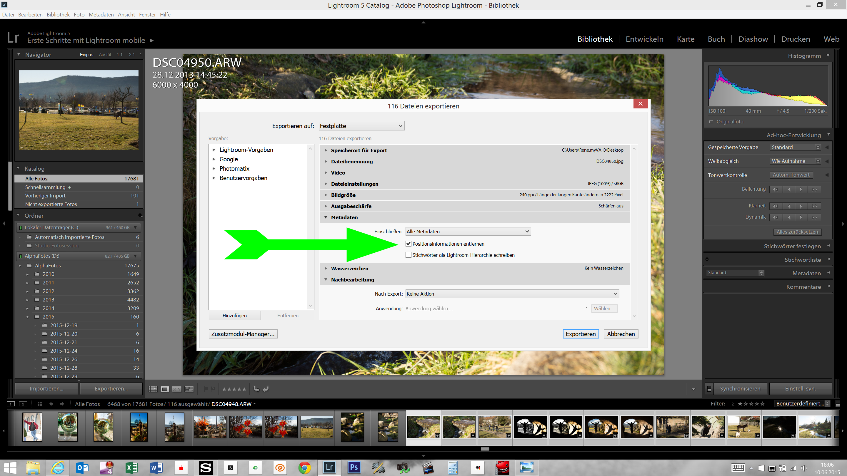
Task: Switch to the Entwickeln module
Action: (x=644, y=39)
